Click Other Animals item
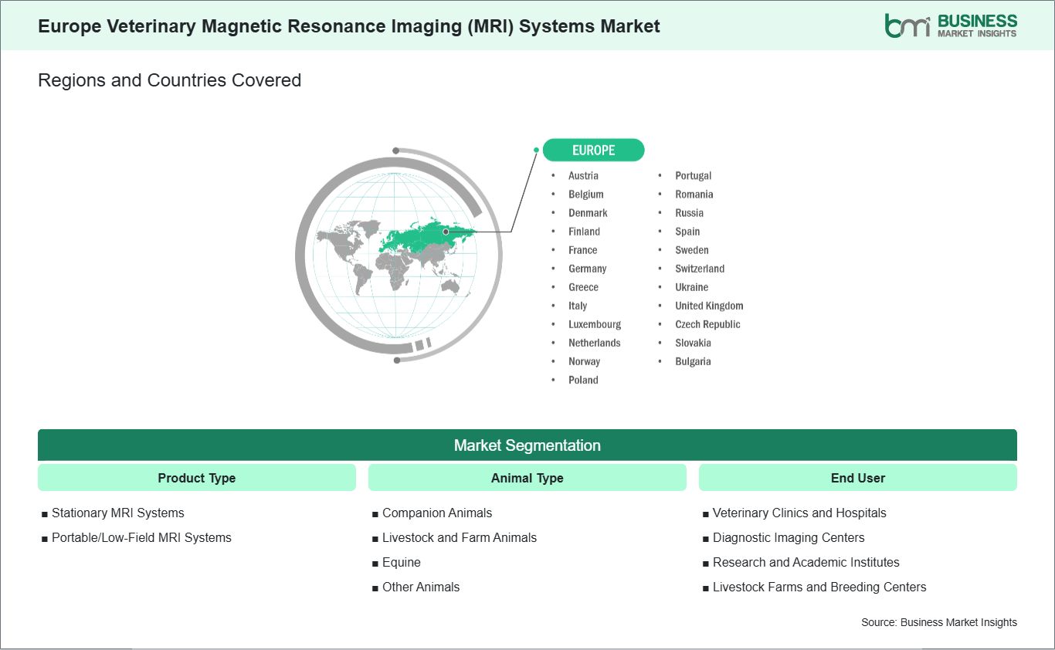Image resolution: width=1055 pixels, height=650 pixels. [421, 587]
